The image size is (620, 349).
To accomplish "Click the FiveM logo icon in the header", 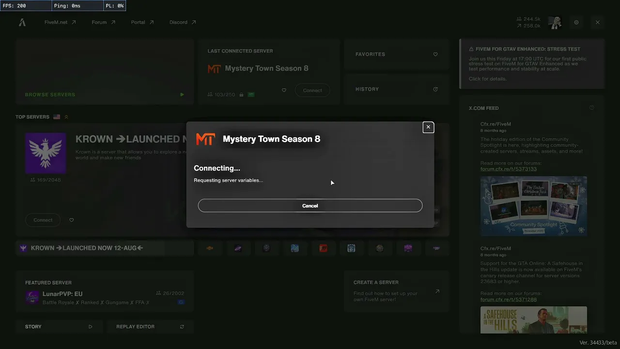I will coord(22,22).
